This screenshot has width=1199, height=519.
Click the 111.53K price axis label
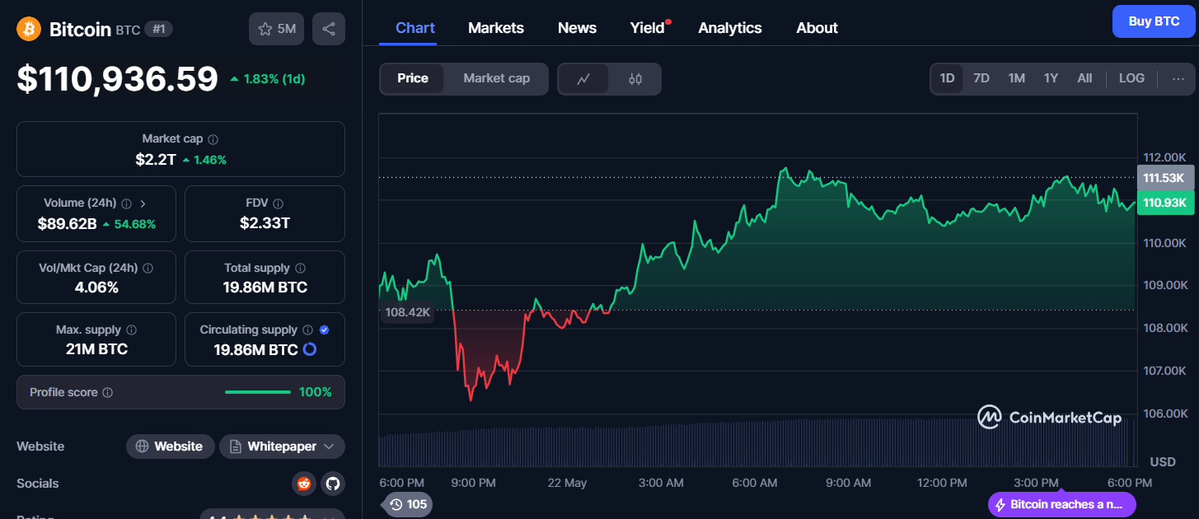[1164, 178]
